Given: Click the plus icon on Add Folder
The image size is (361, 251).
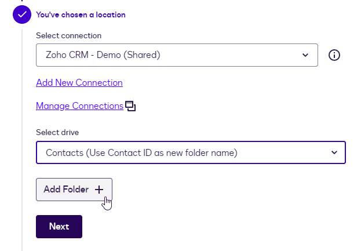Looking at the screenshot, I should 99,190.
